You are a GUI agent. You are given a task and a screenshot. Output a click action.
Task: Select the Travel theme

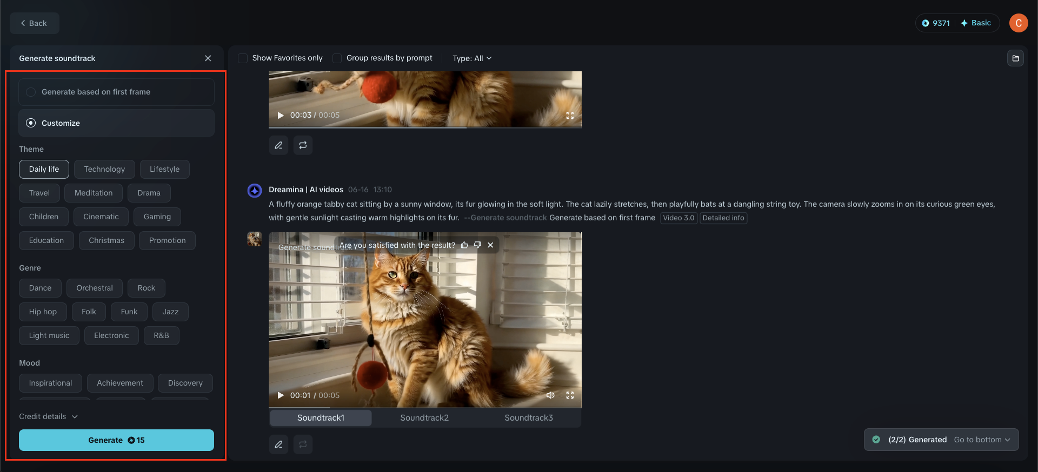click(x=39, y=193)
